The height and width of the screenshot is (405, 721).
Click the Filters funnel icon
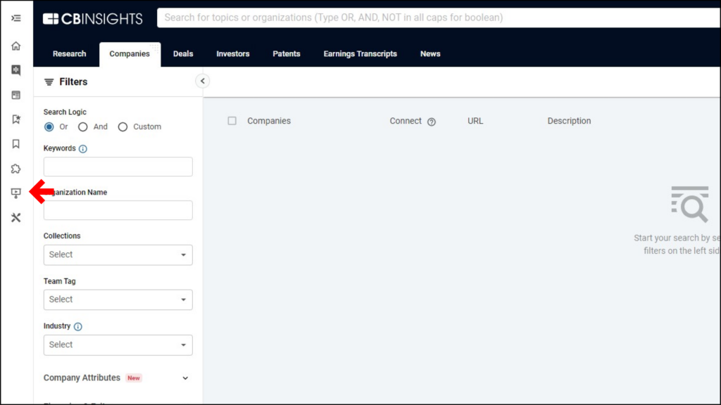49,82
